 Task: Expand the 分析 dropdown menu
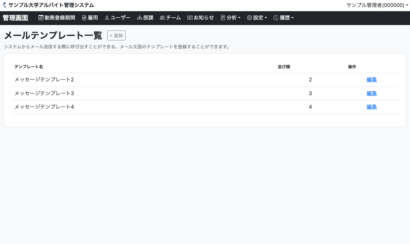pyautogui.click(x=231, y=18)
